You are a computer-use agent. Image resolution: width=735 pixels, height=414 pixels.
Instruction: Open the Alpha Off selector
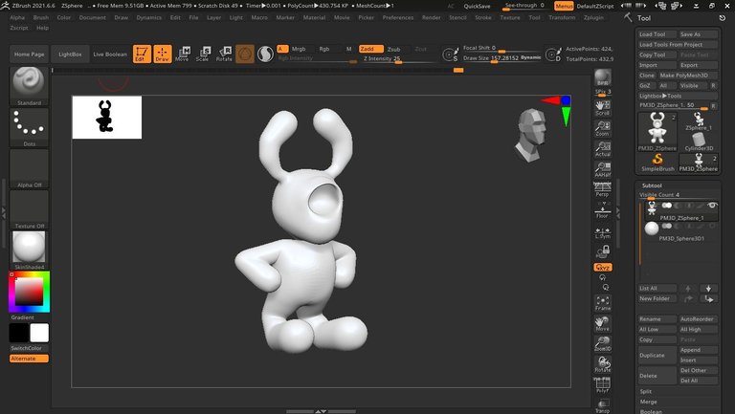[29, 168]
